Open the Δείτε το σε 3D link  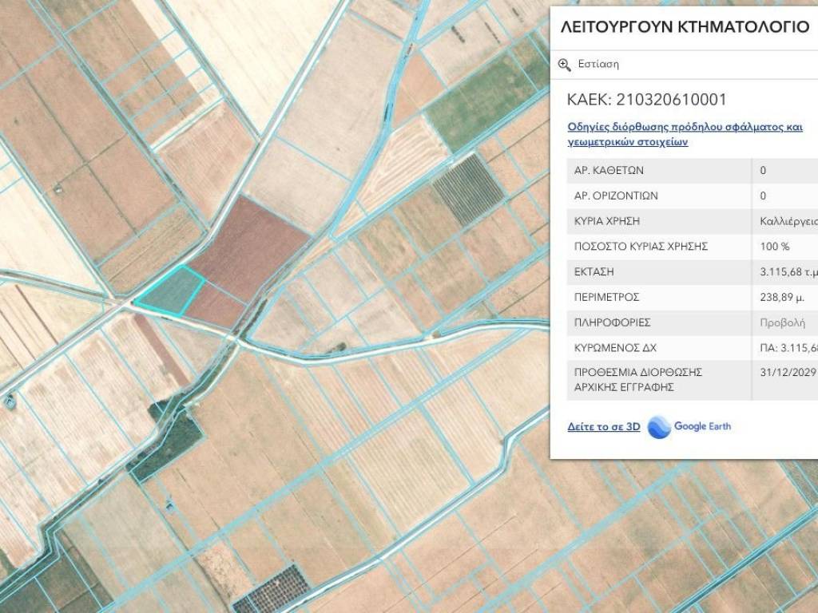click(603, 427)
